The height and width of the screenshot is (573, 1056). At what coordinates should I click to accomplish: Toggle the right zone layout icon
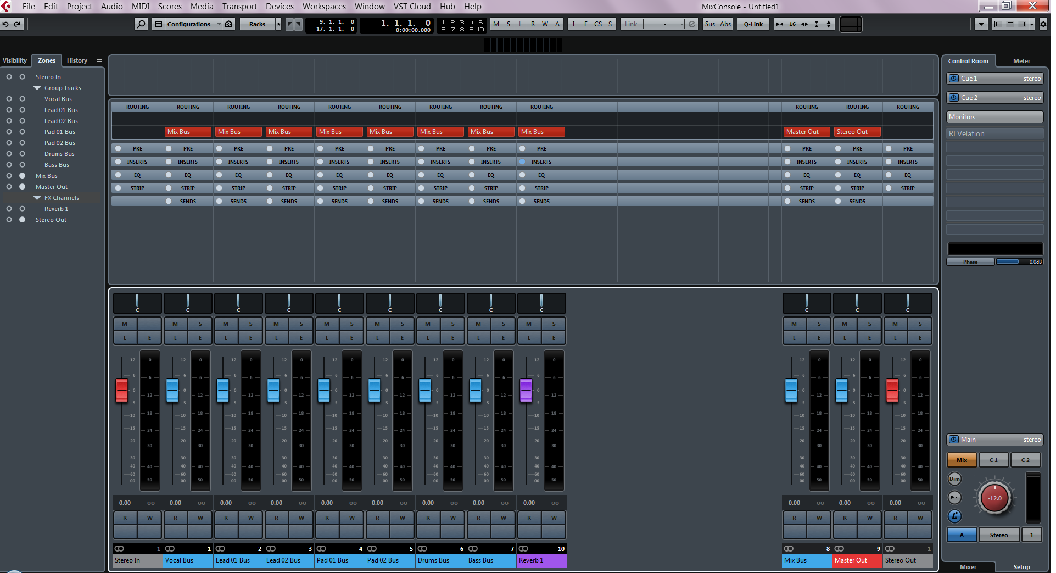[1023, 24]
